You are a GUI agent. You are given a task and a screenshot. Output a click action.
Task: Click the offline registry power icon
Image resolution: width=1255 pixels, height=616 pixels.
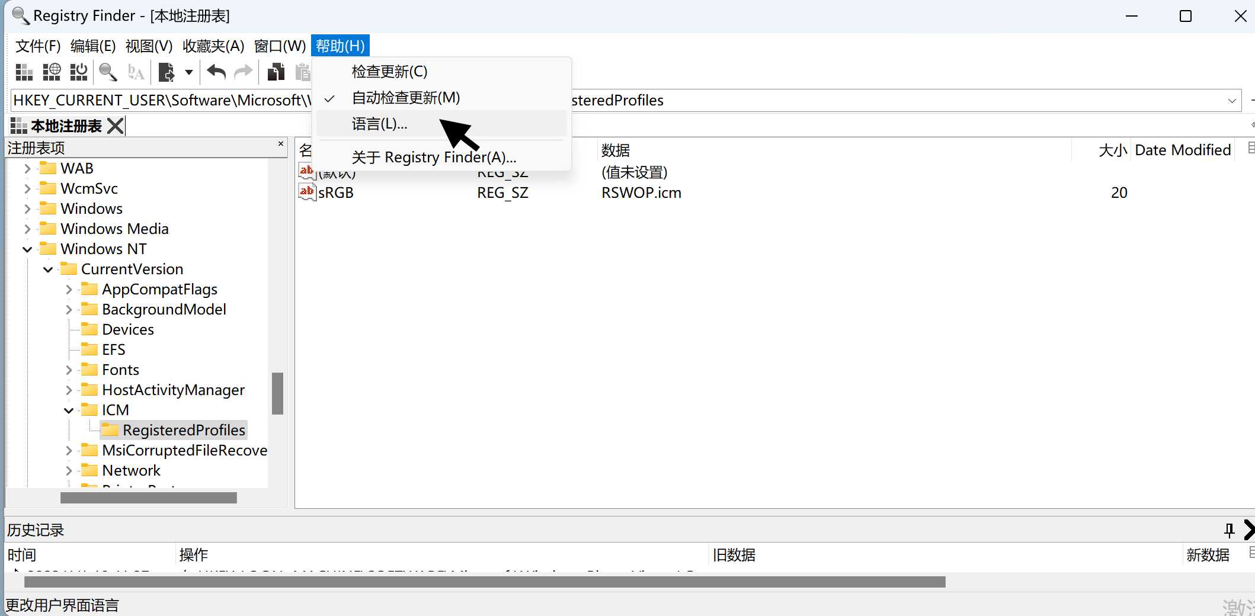(79, 72)
